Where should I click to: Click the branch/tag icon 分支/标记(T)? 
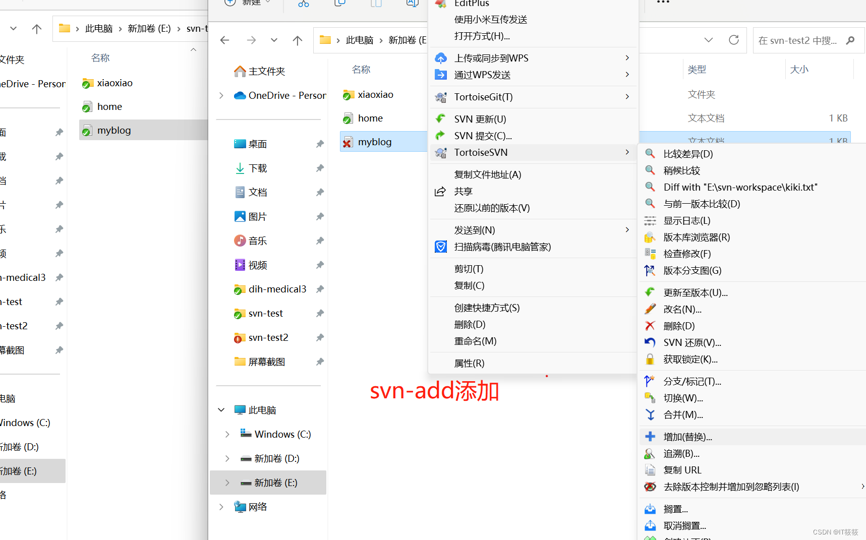click(x=650, y=381)
